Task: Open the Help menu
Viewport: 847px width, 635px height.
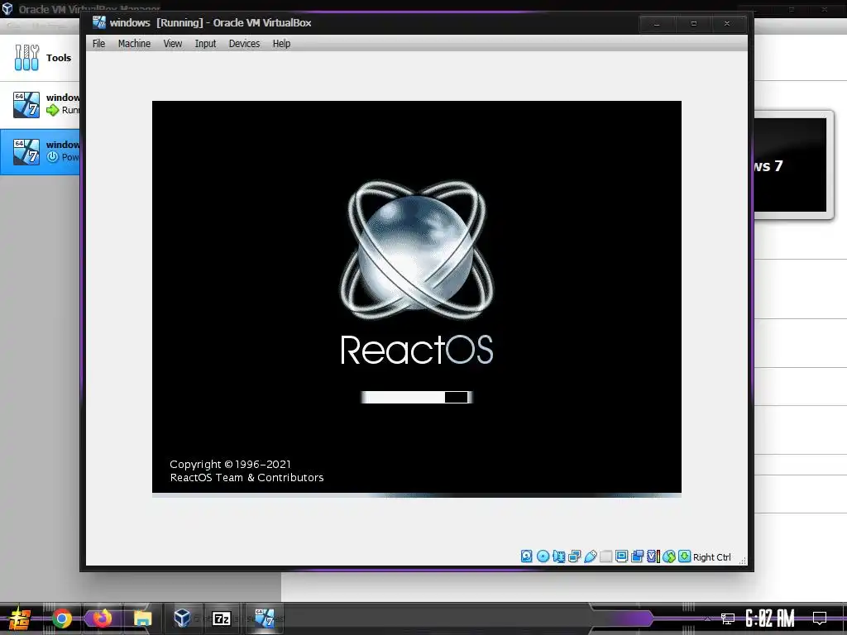Action: click(281, 44)
